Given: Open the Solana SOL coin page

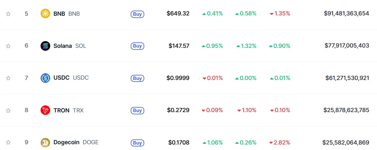Looking at the screenshot, I should (x=70, y=46).
